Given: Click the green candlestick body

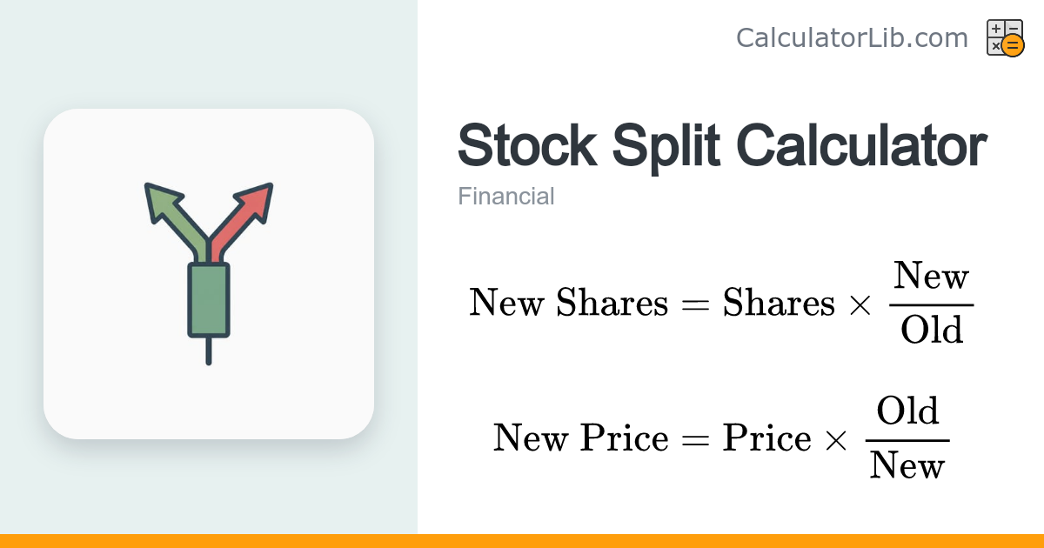Looking at the screenshot, I should (x=209, y=299).
